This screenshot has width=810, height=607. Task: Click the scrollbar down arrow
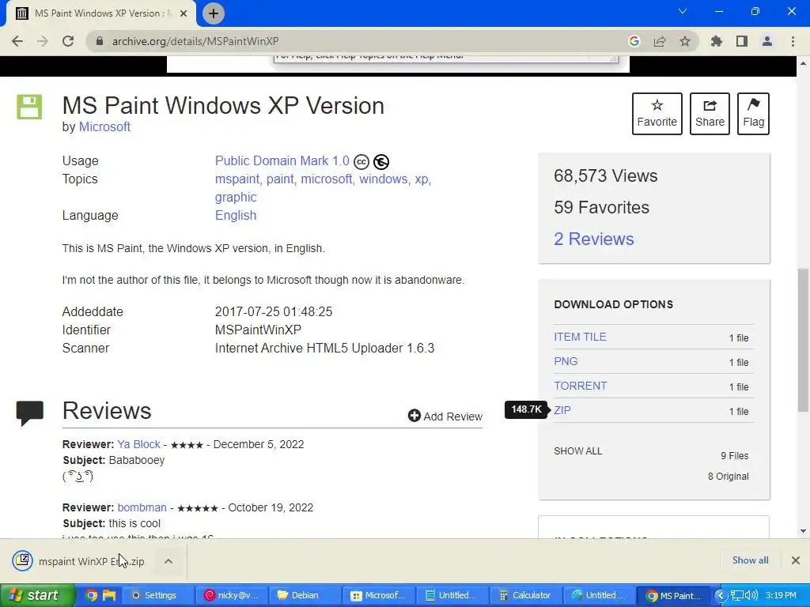[803, 530]
